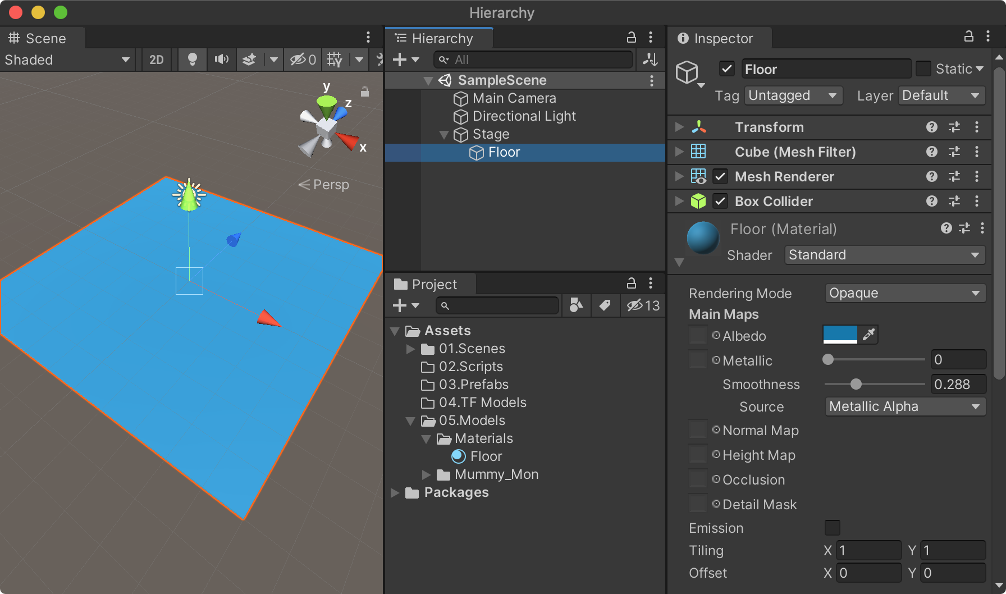
Task: Open the Scene panel three-dot menu
Action: (368, 38)
